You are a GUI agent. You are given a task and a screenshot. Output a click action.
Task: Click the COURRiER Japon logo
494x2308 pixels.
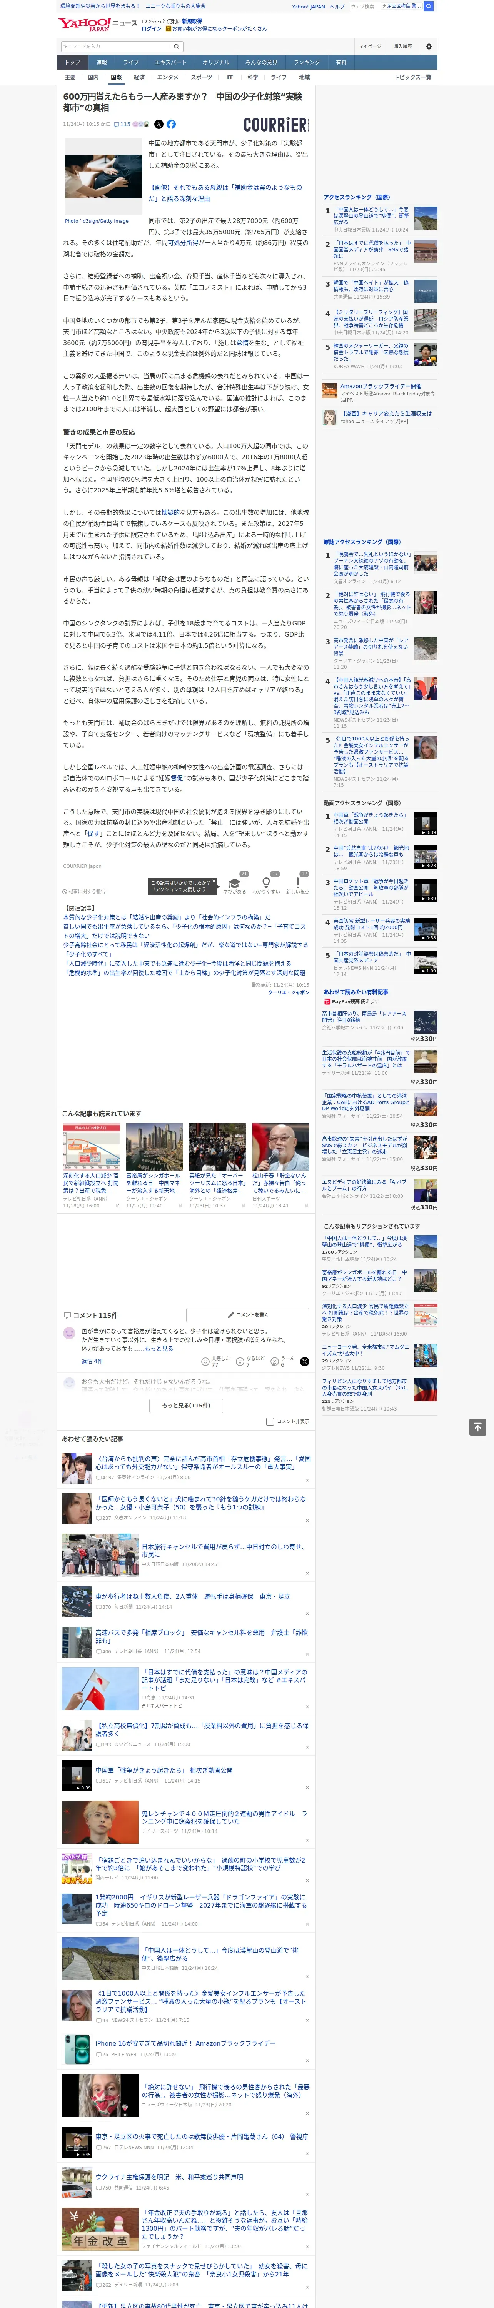(276, 125)
